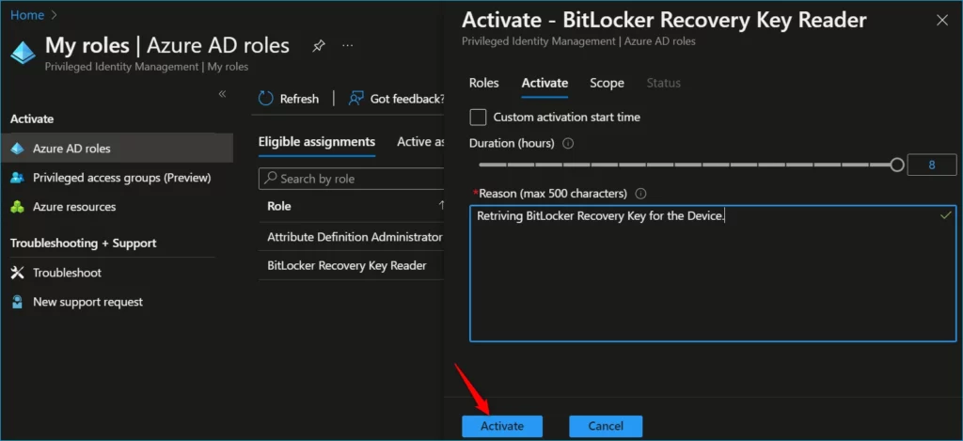Image resolution: width=963 pixels, height=441 pixels.
Task: Open Azure AD roles in sidebar
Action: tap(117, 148)
